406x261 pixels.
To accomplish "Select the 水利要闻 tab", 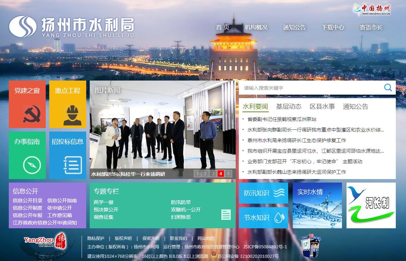I will click(x=255, y=107).
